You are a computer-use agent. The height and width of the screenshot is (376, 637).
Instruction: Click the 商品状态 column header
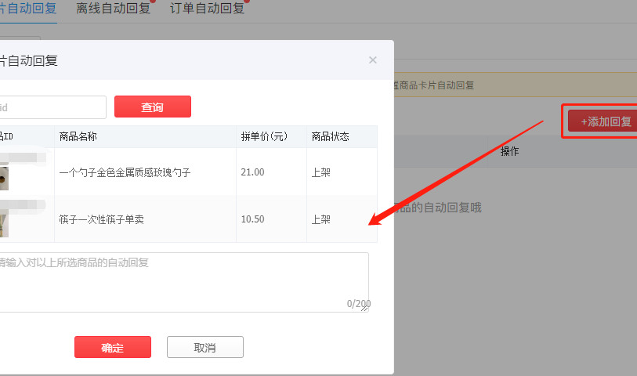pyautogui.click(x=330, y=136)
